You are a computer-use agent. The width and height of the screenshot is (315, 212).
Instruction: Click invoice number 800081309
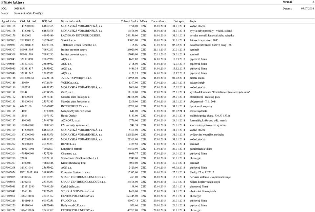click(27, 54)
